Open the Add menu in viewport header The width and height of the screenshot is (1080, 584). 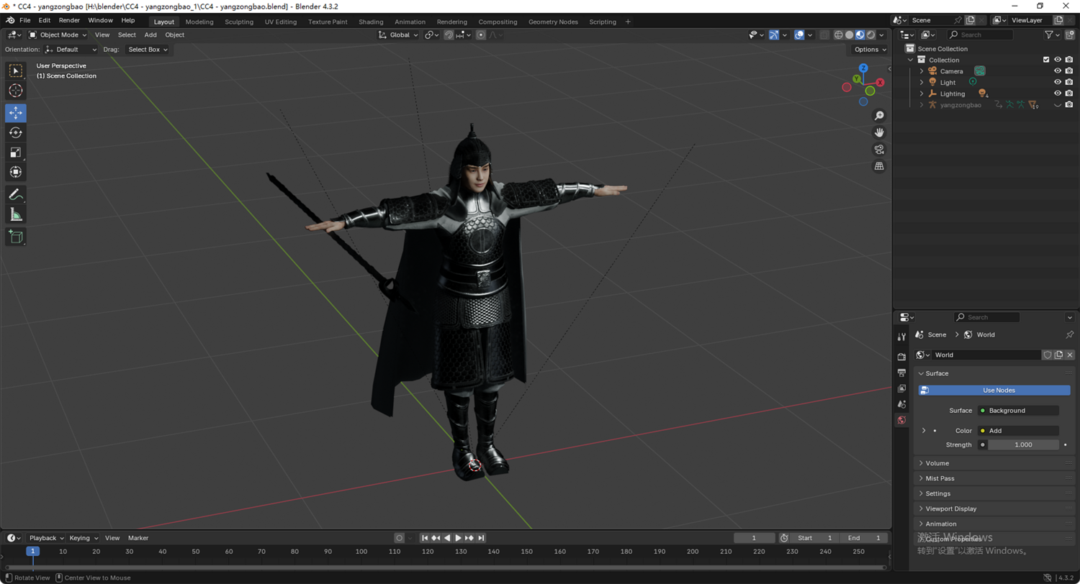pyautogui.click(x=150, y=35)
